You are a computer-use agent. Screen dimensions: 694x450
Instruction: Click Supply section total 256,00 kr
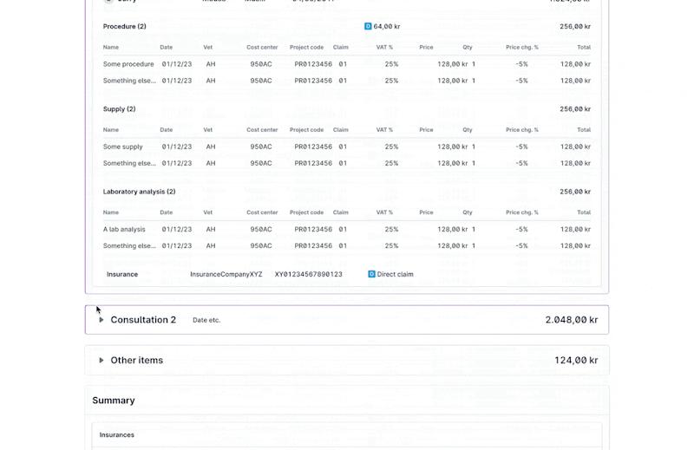(575, 109)
